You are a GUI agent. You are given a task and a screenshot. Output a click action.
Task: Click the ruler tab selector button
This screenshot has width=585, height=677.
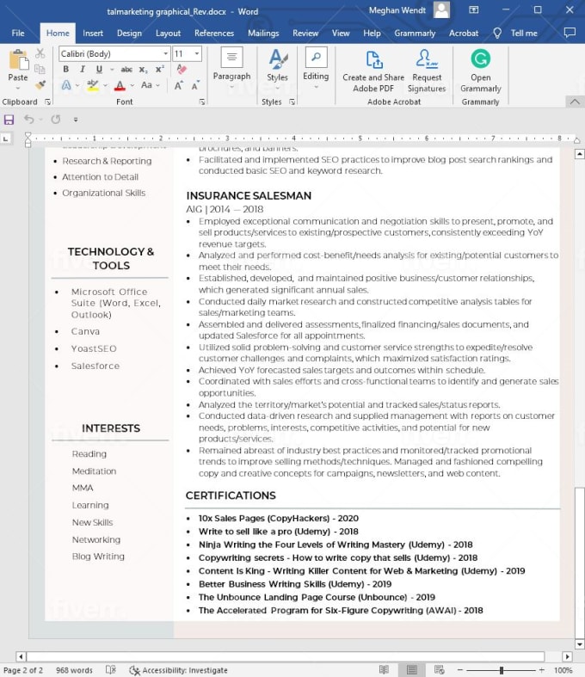6,138
